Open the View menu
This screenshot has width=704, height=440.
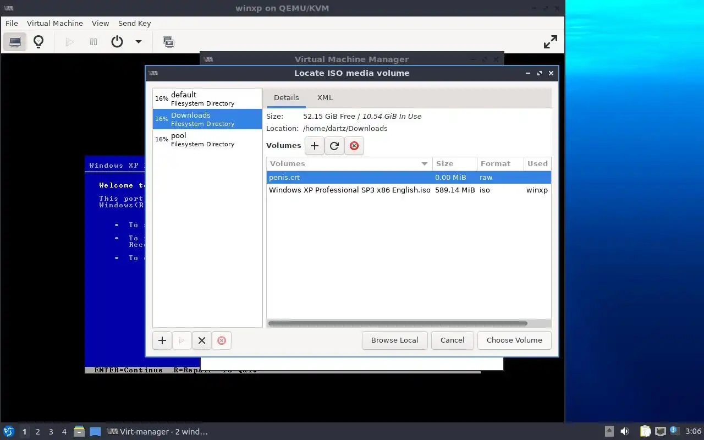[x=101, y=23]
